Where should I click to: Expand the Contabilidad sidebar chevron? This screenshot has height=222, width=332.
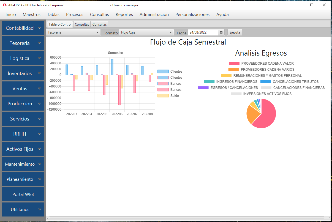pos(40,28)
